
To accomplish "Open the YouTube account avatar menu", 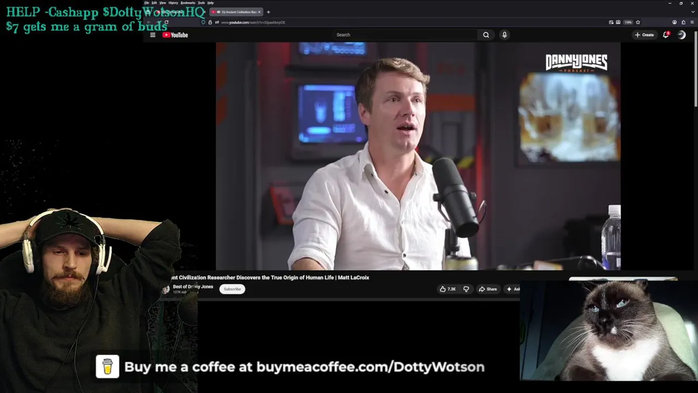I will [682, 35].
